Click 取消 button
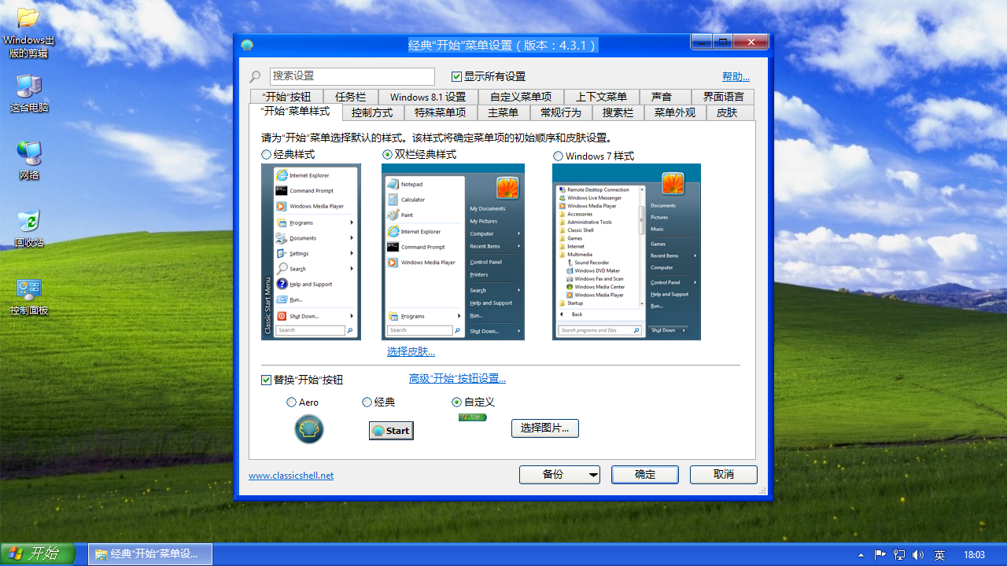The image size is (1007, 566). [724, 475]
